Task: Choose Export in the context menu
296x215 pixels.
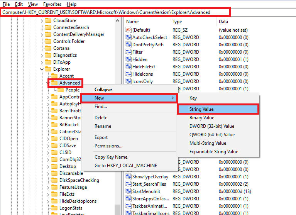Action: point(130,137)
